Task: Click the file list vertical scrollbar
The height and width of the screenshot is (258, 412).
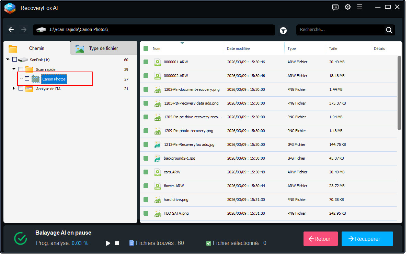Action: [x=399, y=93]
